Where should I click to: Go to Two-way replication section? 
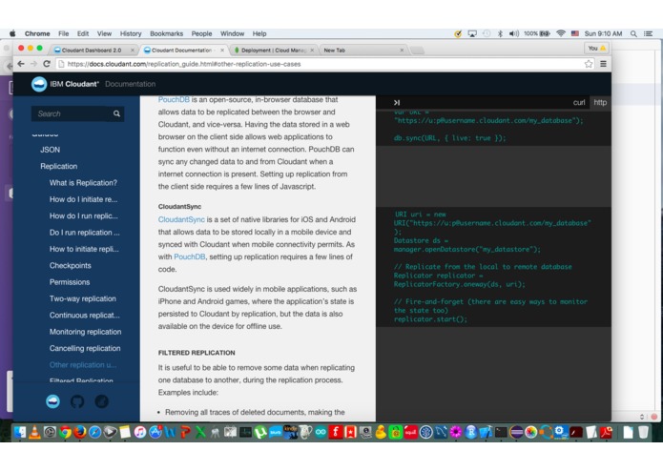tap(83, 298)
